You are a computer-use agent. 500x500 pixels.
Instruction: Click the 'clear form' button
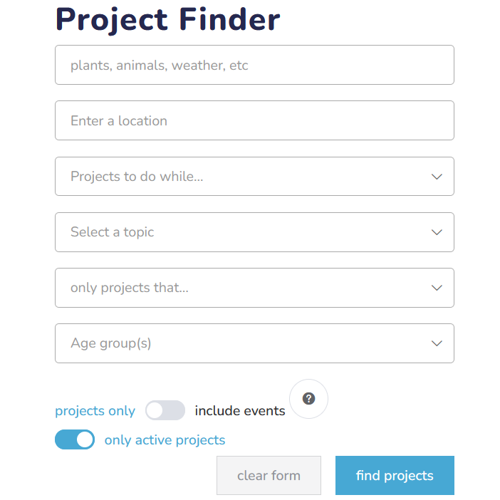(x=269, y=476)
